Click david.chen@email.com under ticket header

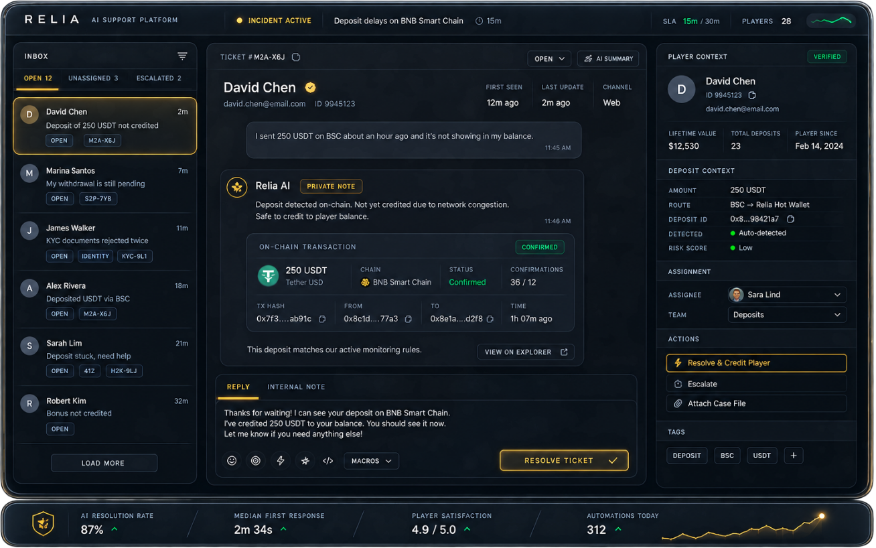[265, 104]
